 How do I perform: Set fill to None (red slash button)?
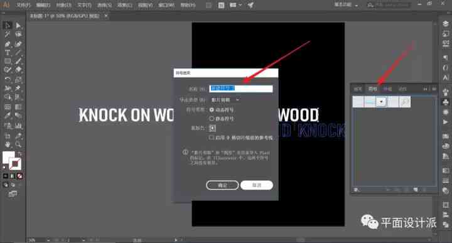click(x=19, y=176)
